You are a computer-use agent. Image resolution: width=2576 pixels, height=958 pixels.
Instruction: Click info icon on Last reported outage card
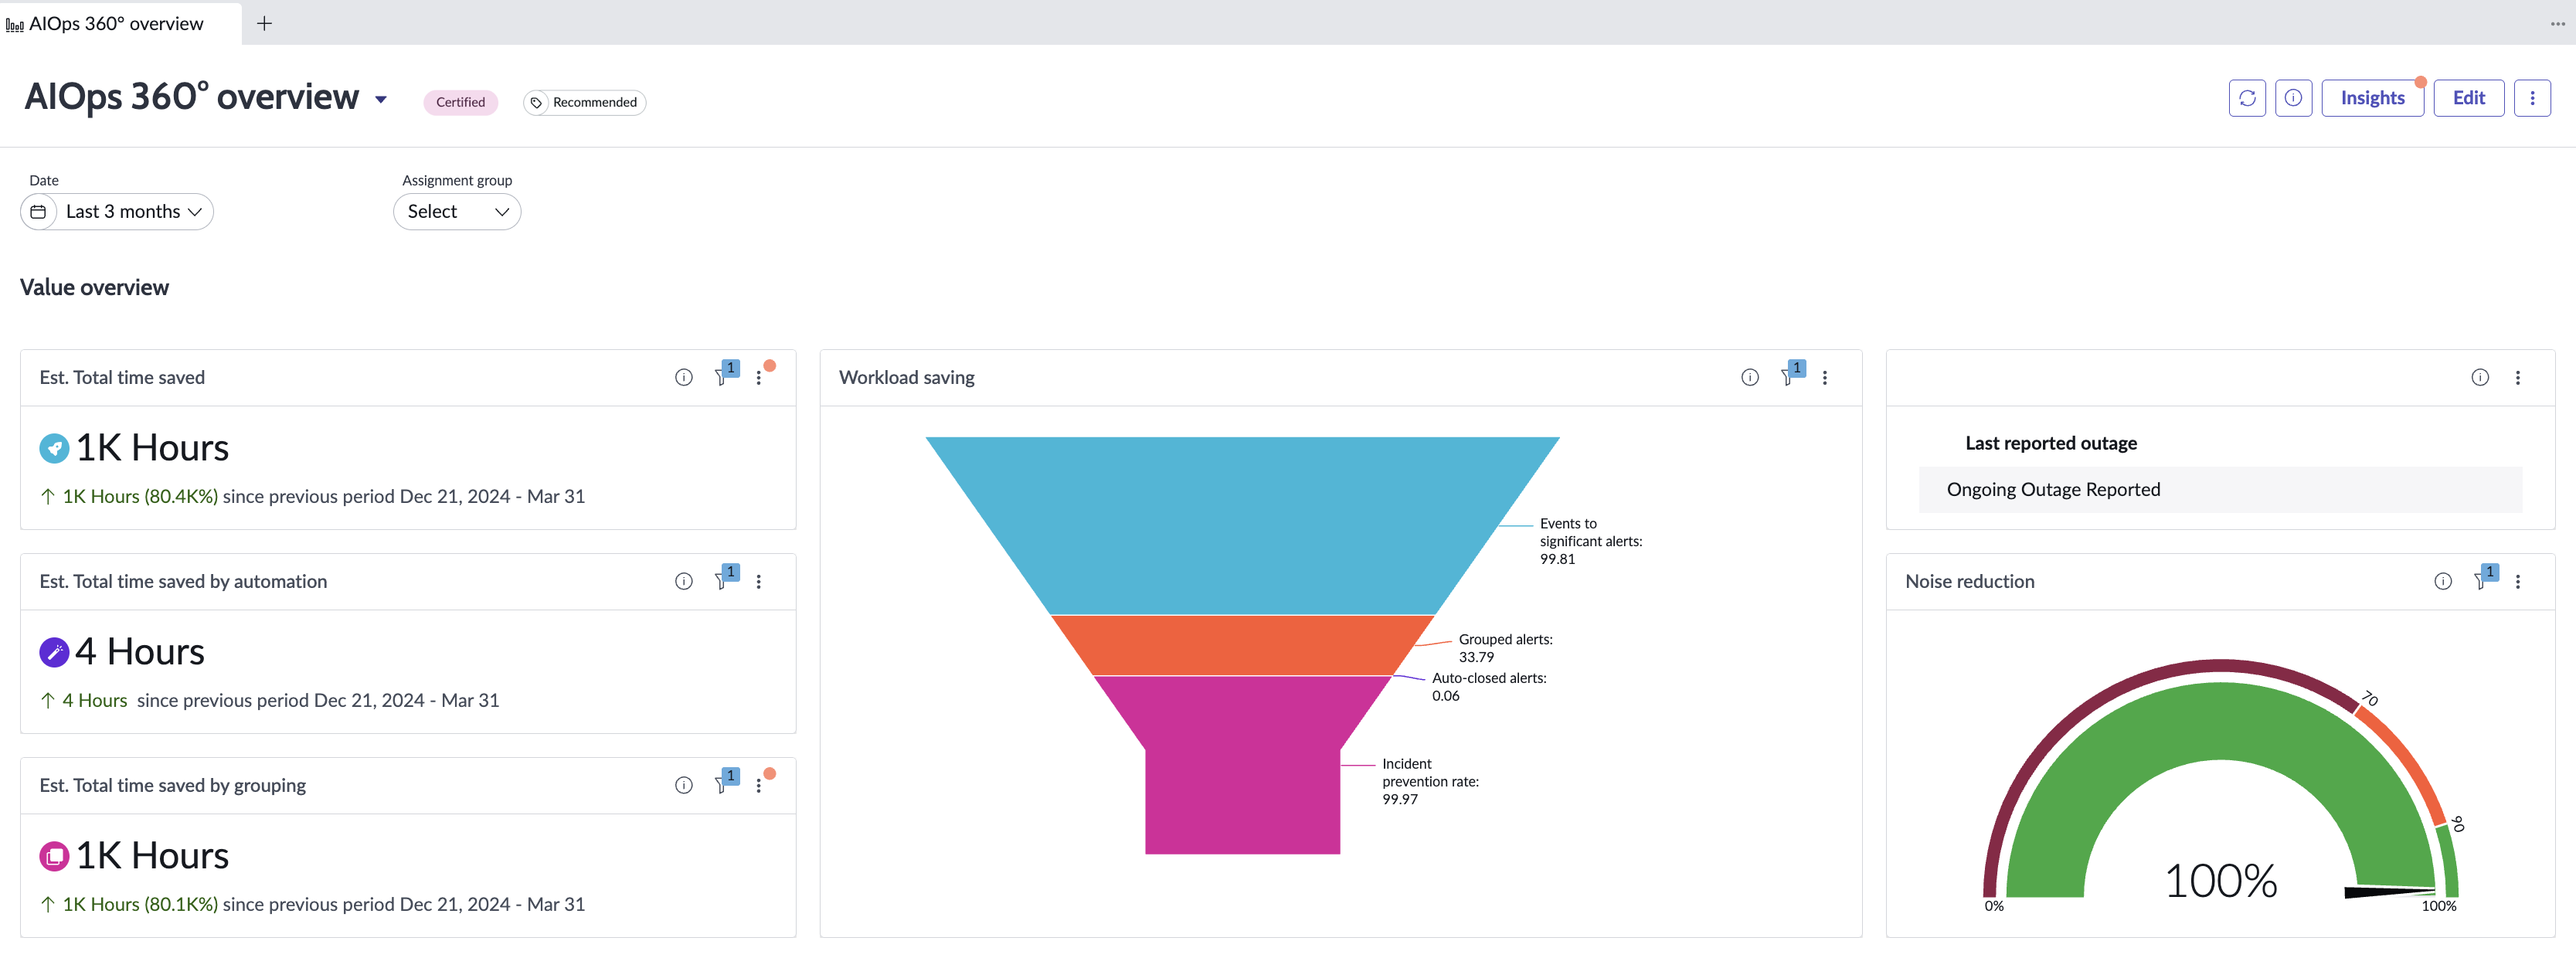pyautogui.click(x=2480, y=377)
